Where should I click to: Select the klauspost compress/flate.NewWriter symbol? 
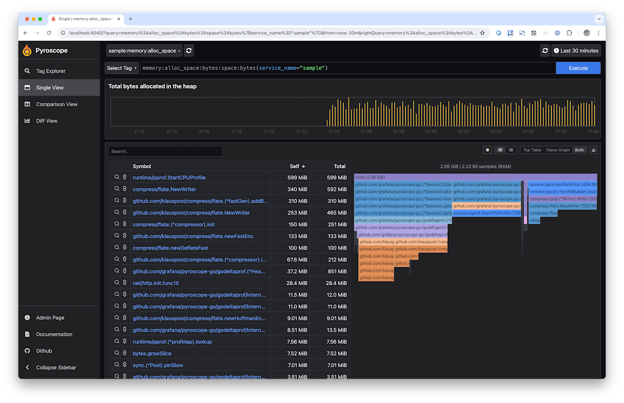(x=191, y=213)
